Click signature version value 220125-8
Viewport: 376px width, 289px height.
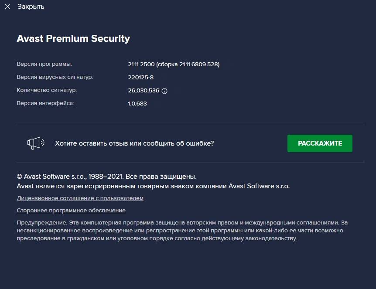click(x=140, y=78)
